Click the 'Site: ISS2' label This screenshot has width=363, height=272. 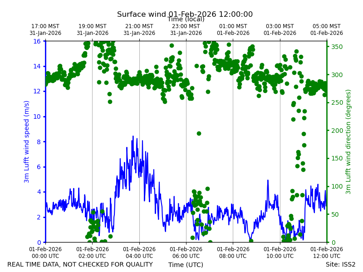pyautogui.click(x=340, y=264)
